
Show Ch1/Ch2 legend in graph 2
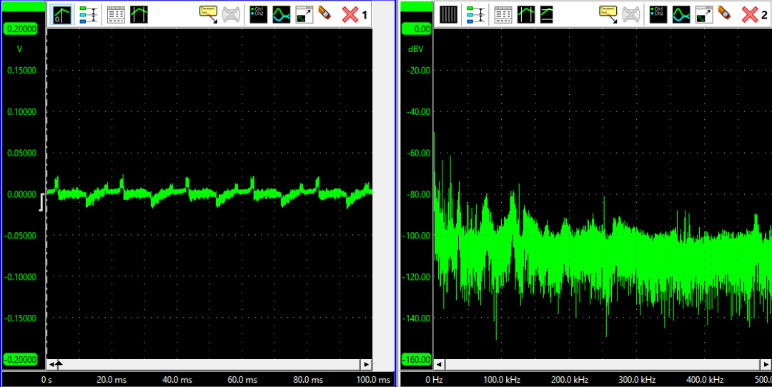[659, 15]
